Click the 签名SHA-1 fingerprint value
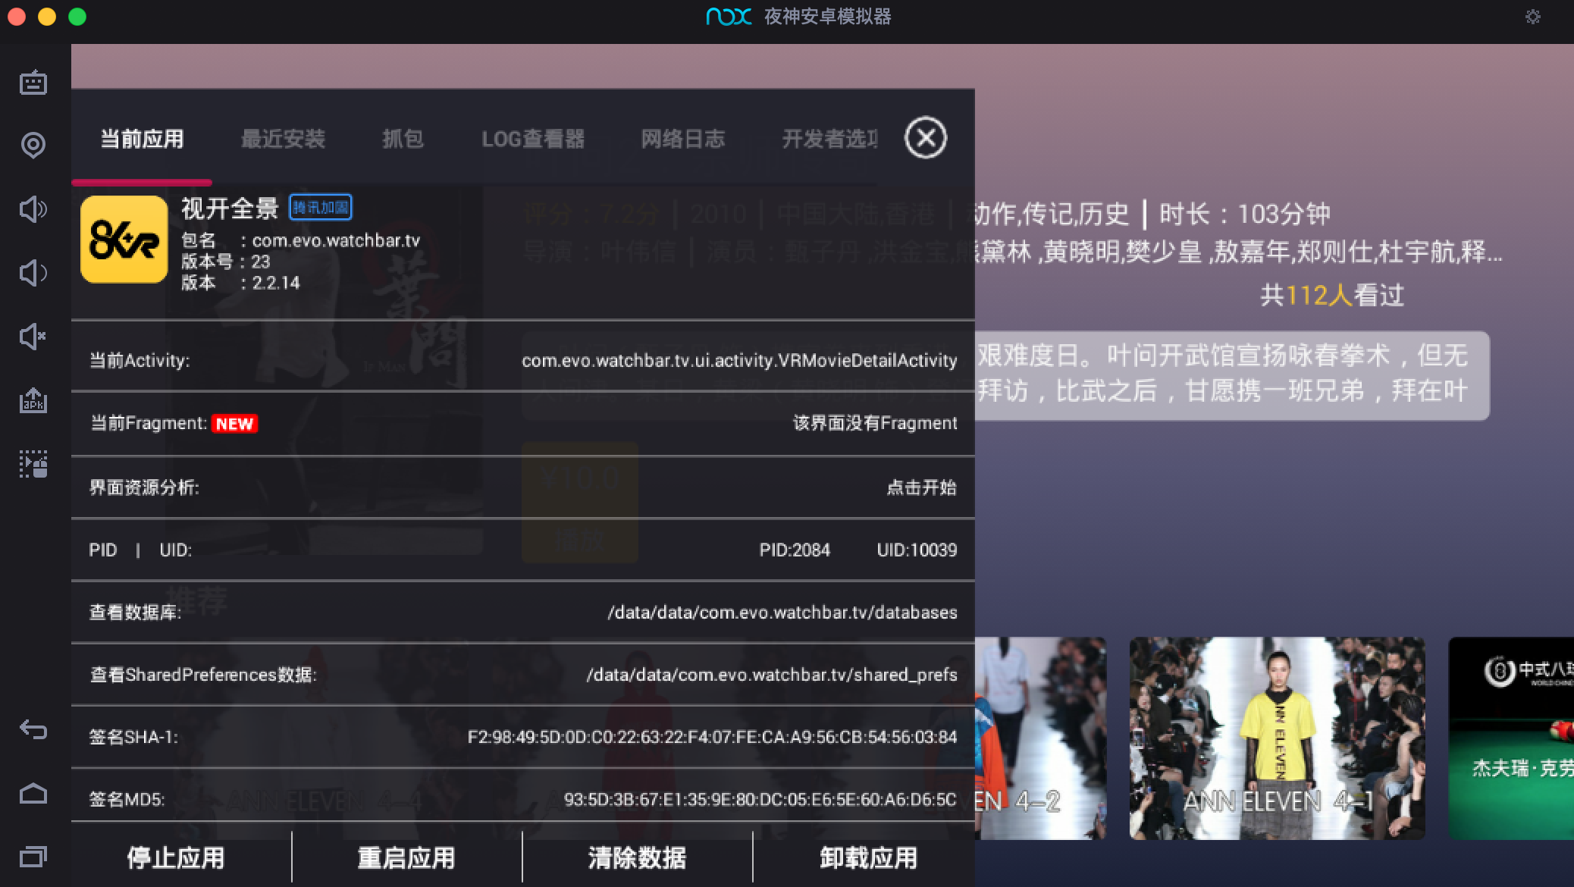The height and width of the screenshot is (887, 1574). (712, 737)
